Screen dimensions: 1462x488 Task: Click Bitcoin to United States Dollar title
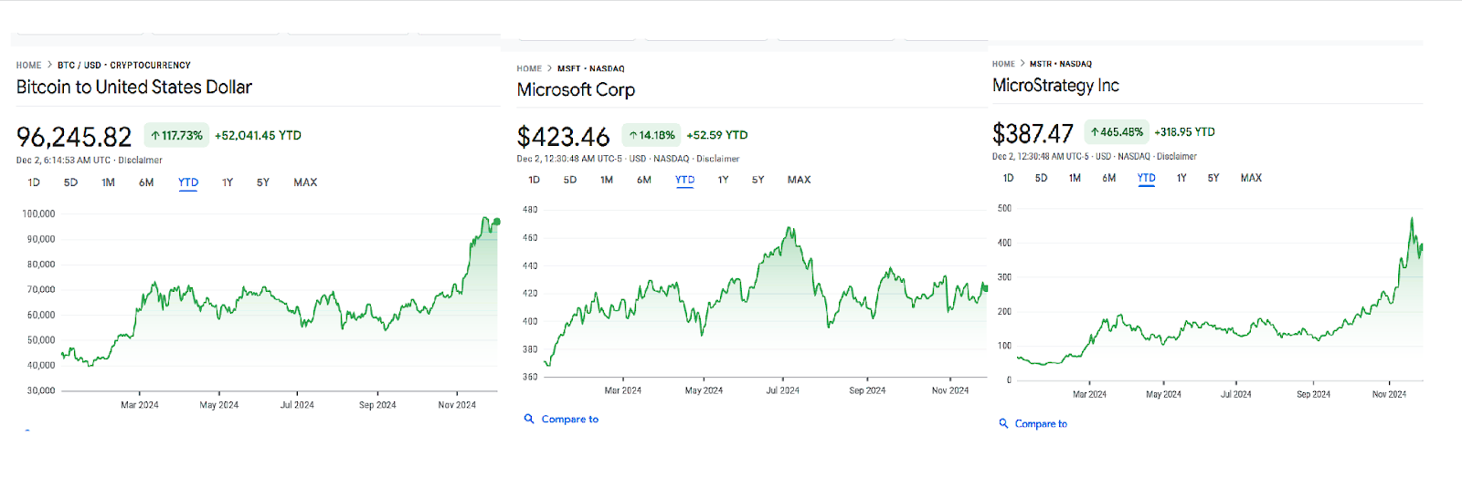click(x=134, y=88)
